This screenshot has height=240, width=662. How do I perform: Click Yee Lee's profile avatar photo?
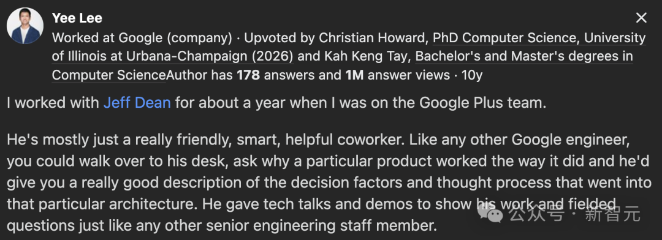point(25,26)
